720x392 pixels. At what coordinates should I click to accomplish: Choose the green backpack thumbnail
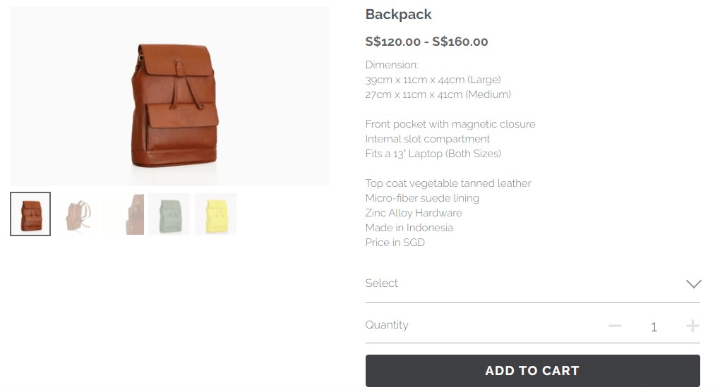coord(169,214)
